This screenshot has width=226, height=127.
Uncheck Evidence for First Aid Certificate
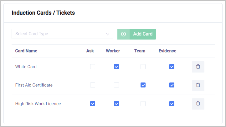tap(172, 85)
